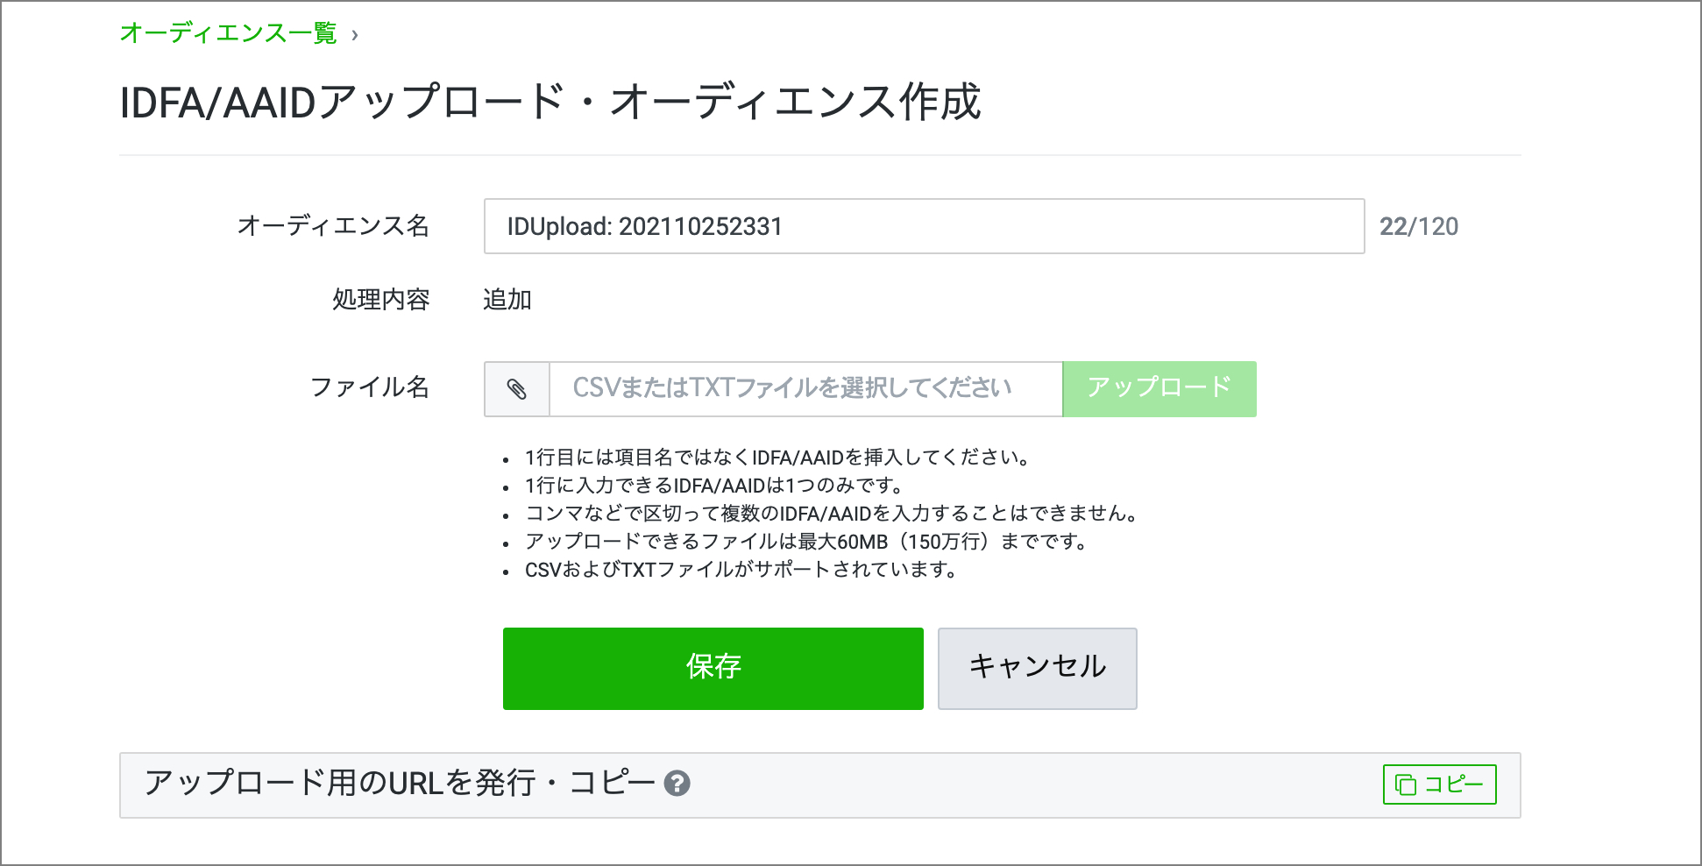Click the 処理内容 field label

click(x=380, y=300)
